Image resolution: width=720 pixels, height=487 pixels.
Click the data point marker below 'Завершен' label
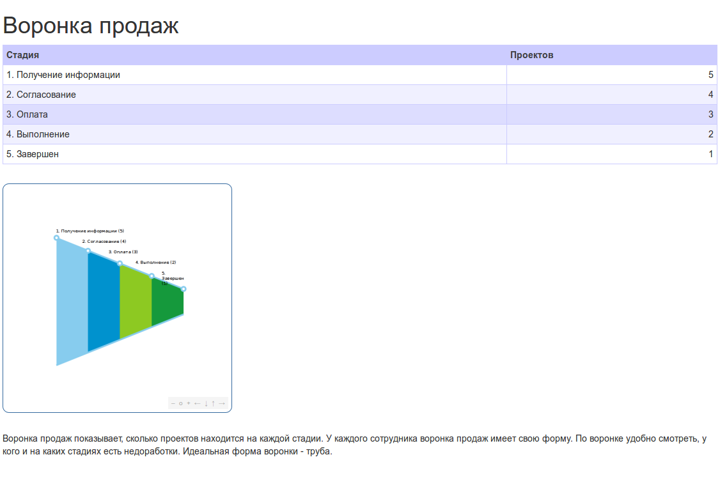[184, 289]
